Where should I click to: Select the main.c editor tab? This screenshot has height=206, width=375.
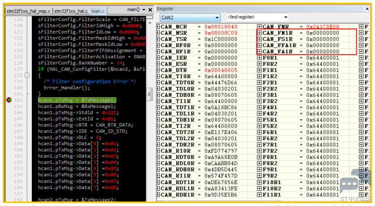[98, 11]
